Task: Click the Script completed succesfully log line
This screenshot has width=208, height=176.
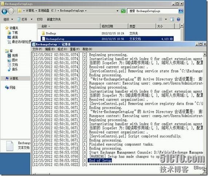Action: [135, 136]
